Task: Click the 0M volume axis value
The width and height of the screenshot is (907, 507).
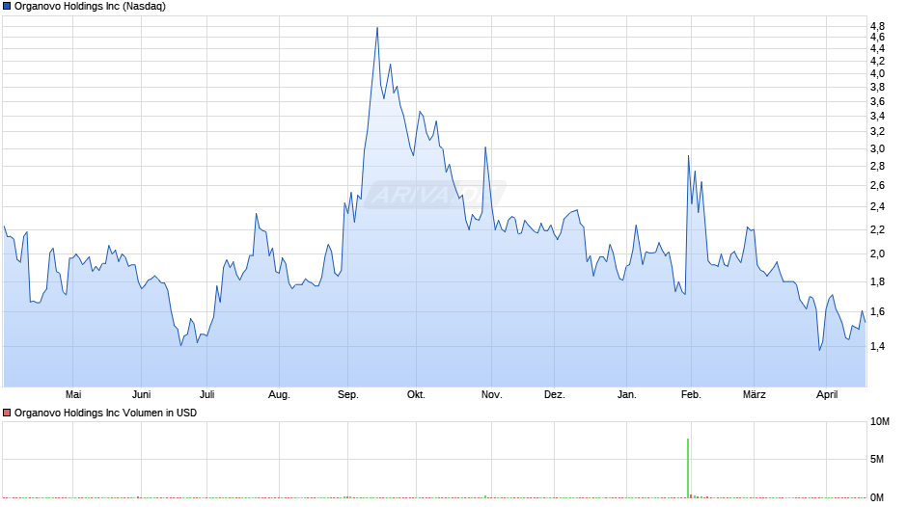Action: [877, 497]
